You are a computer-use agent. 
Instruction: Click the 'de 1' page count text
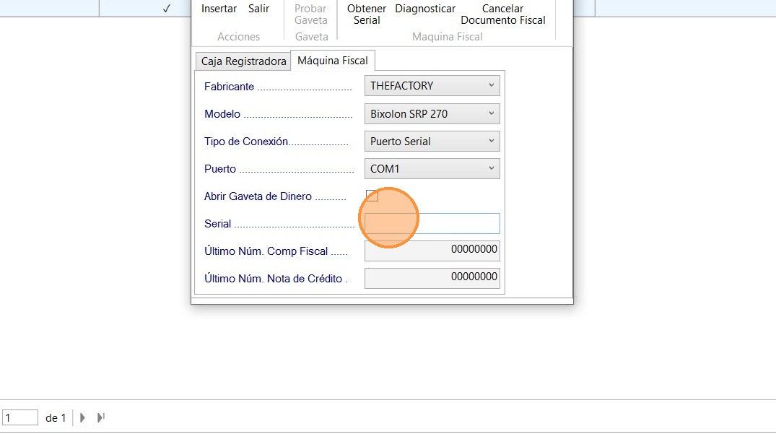click(56, 418)
